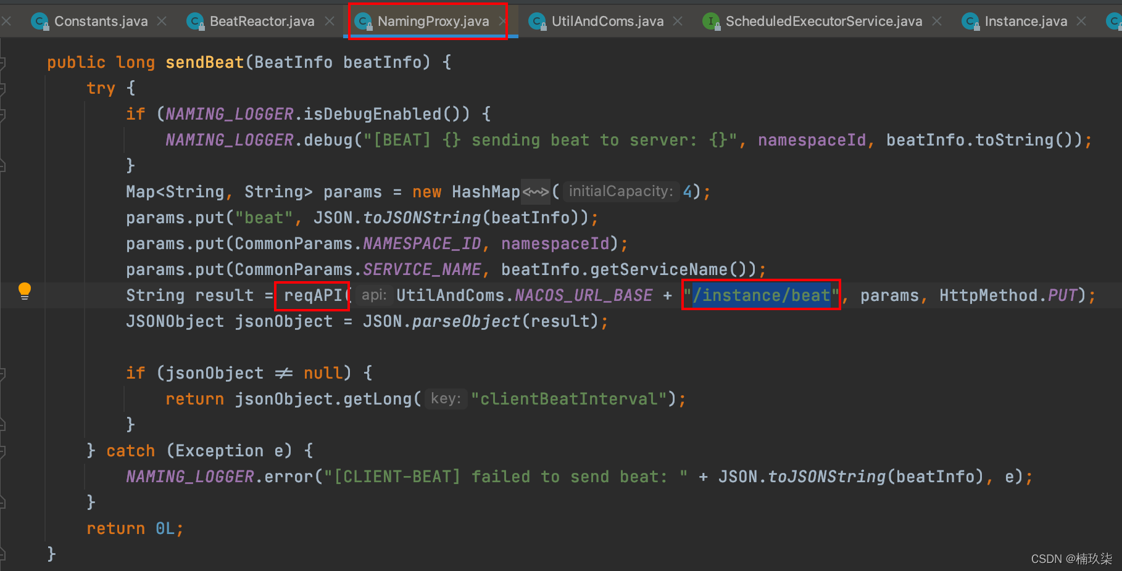The width and height of the screenshot is (1122, 571).
Task: Click the selected "/instance/beat" string
Action: point(762,295)
